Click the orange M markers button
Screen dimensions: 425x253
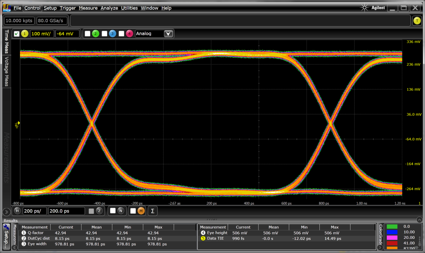pyautogui.click(x=141, y=211)
